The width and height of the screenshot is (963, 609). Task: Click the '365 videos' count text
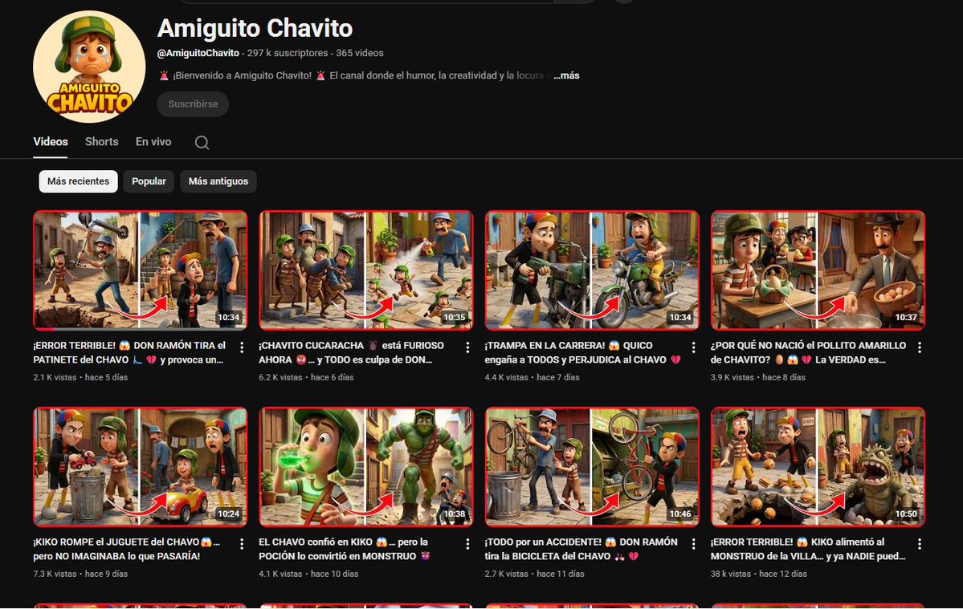(360, 53)
